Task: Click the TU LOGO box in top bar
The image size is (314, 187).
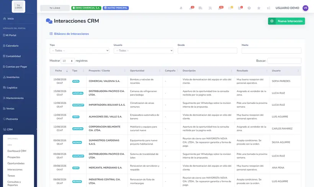Action: tap(55, 8)
